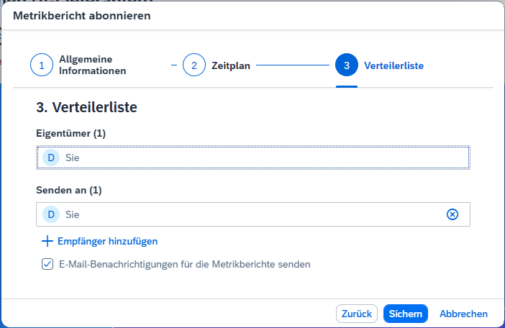Open the 'Empfänger hinzufügen' link

[107, 241]
